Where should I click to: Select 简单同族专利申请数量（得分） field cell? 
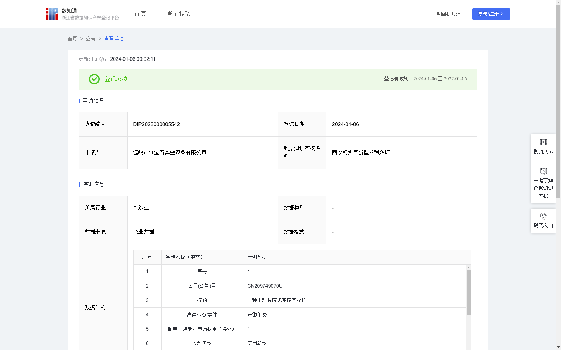[x=202, y=329]
